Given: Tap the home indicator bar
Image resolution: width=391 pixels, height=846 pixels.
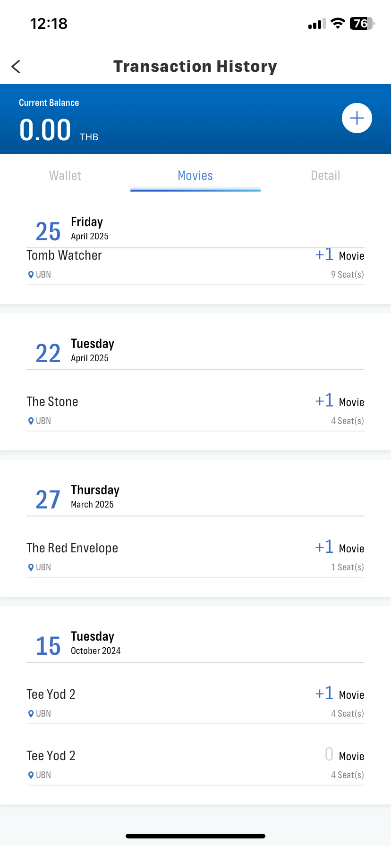Looking at the screenshot, I should 195,836.
